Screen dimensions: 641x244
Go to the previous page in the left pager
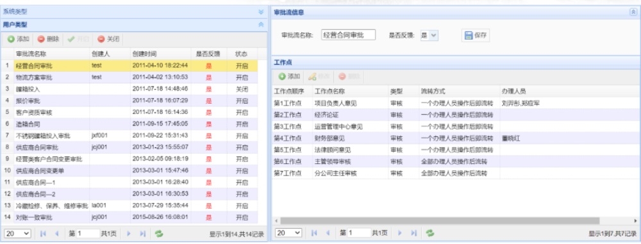[x=57, y=233]
